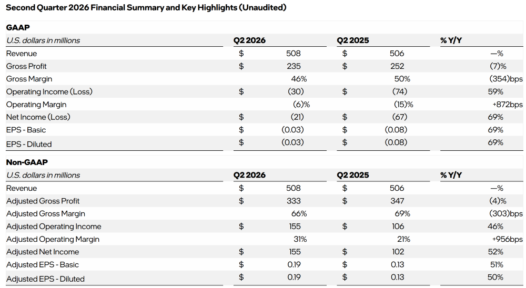
Task: Select the Adjusted Gross Profit 333 value
Action: (x=294, y=201)
